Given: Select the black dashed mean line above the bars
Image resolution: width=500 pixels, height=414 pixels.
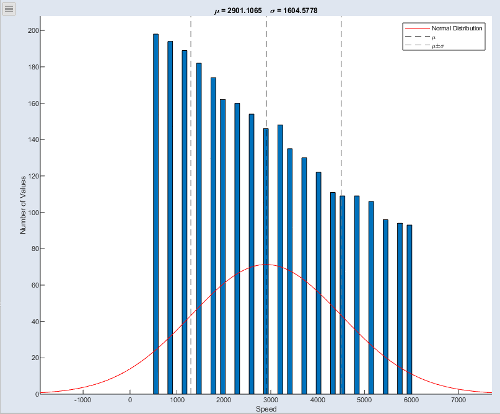Looking at the screenshot, I should tap(266, 62).
